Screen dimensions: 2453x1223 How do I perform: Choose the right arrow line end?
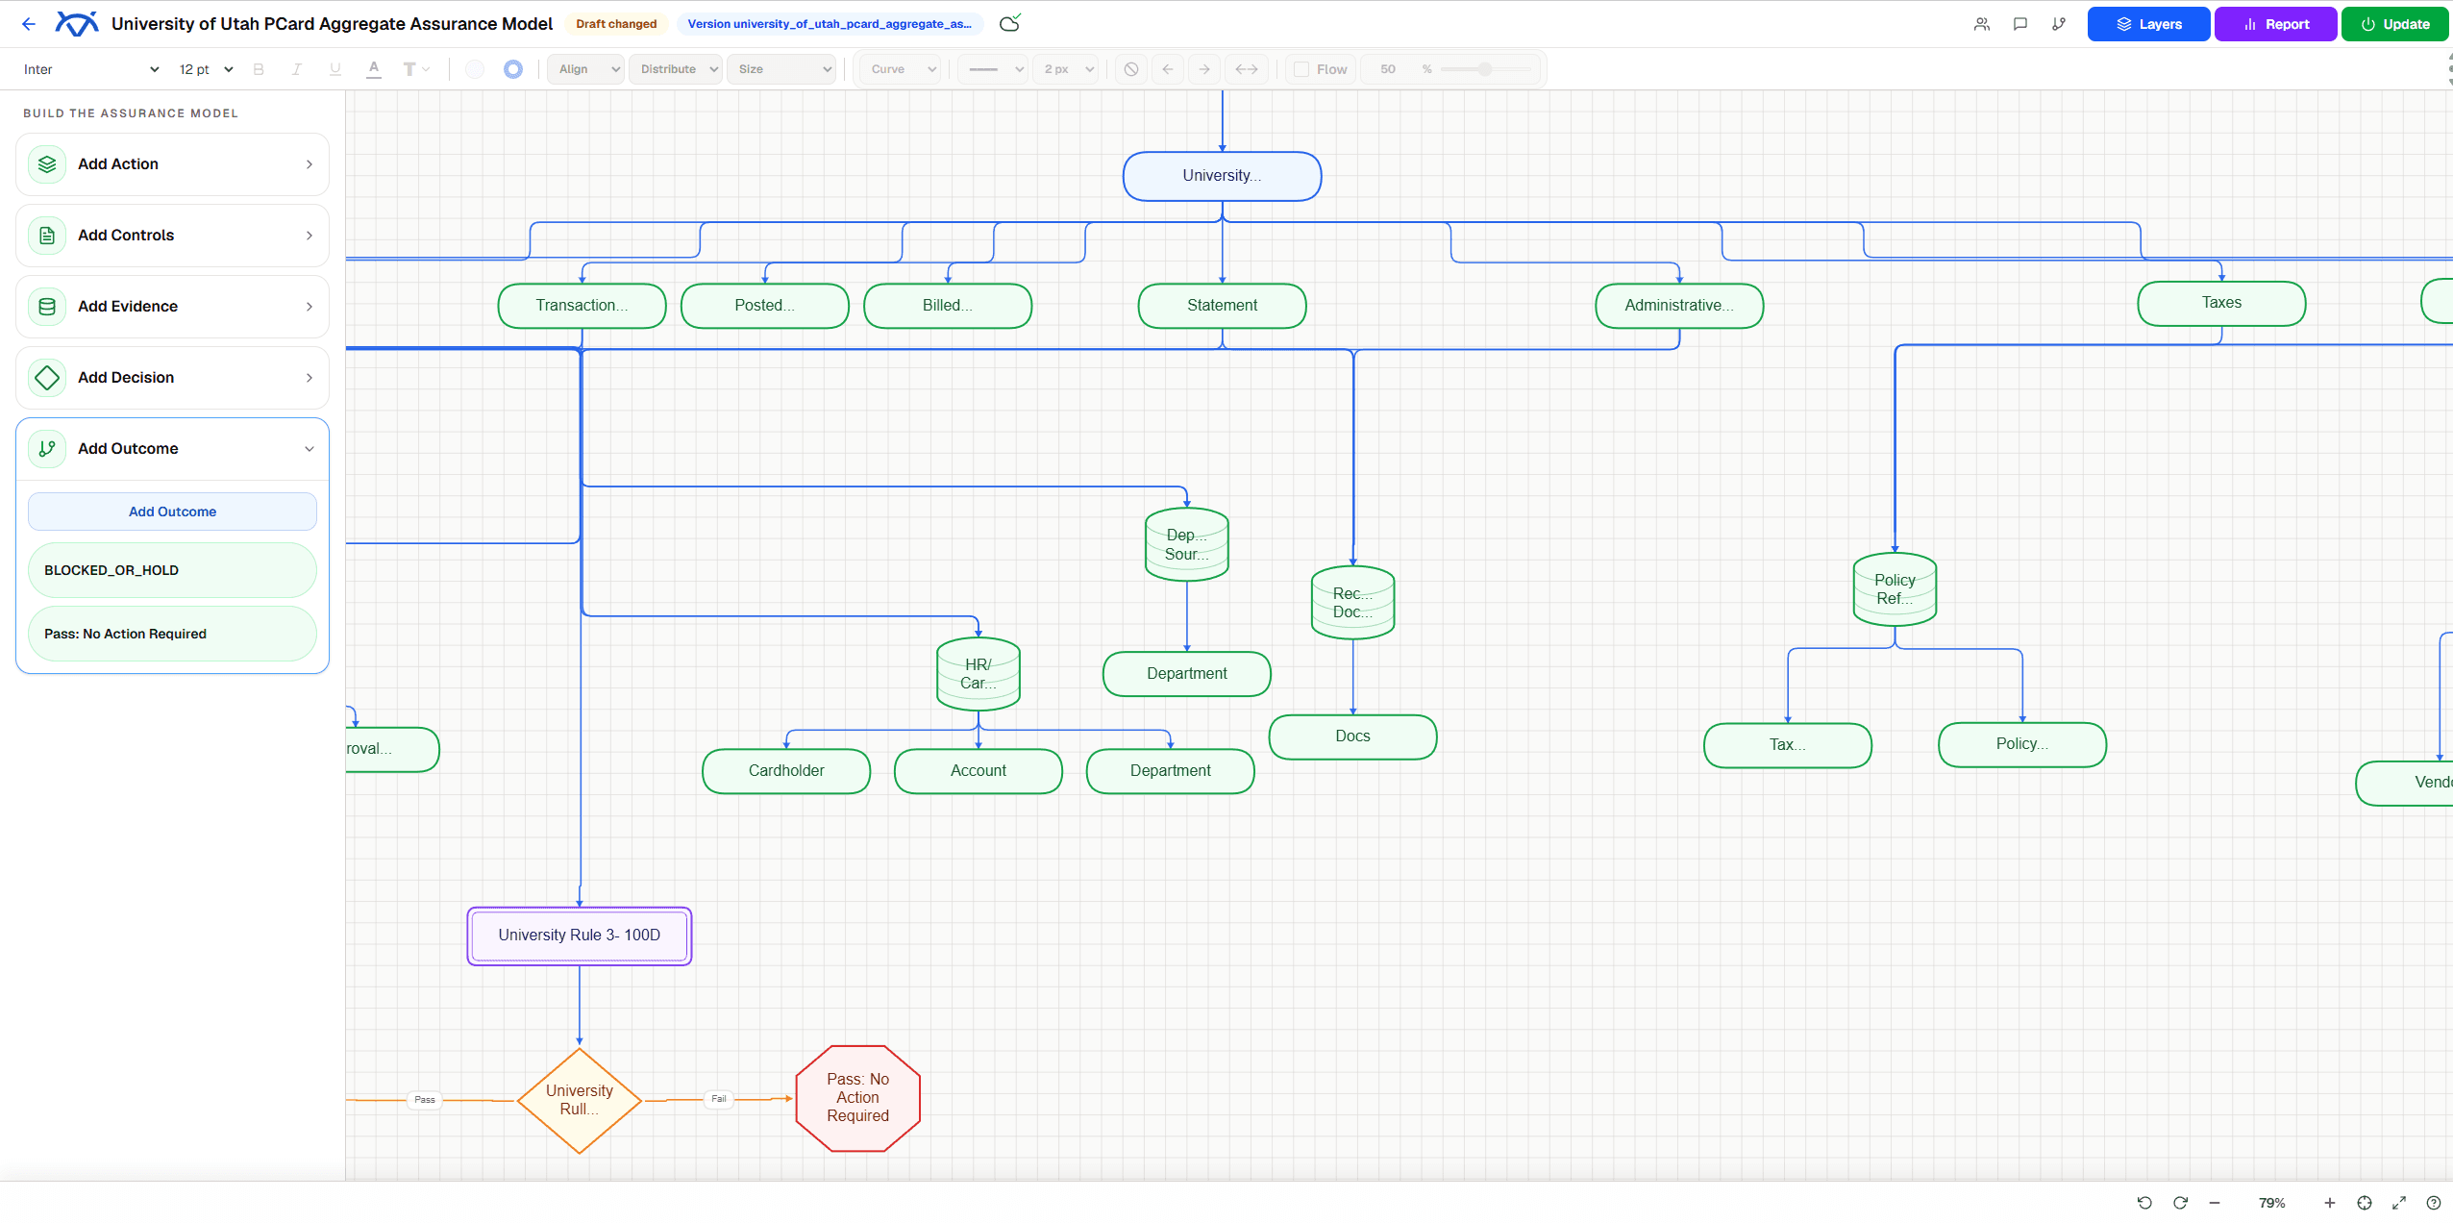pyautogui.click(x=1204, y=69)
